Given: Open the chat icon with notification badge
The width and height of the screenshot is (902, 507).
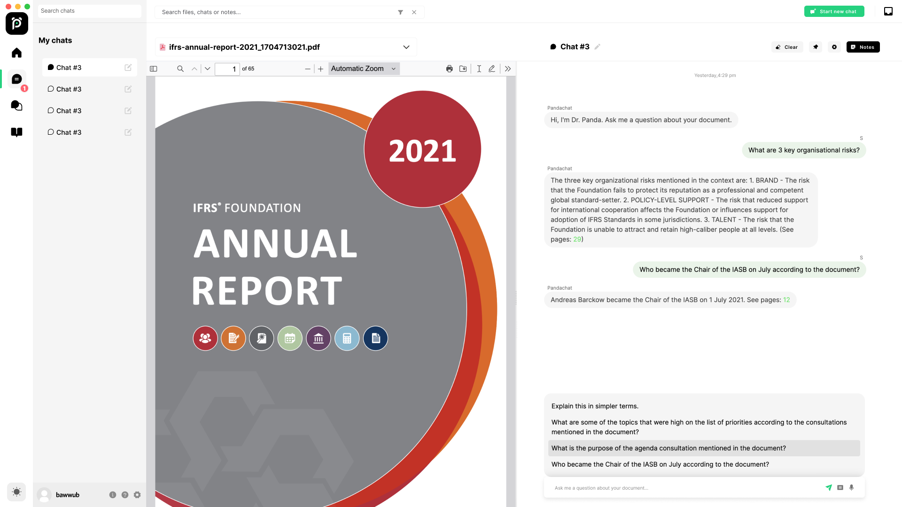Looking at the screenshot, I should [x=17, y=79].
